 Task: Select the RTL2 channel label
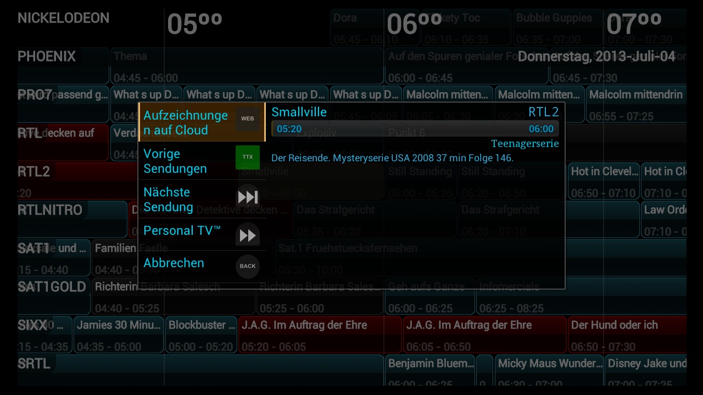34,172
